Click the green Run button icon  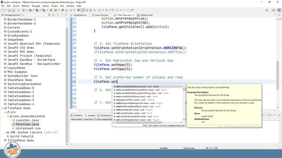click(x=30, y=10)
